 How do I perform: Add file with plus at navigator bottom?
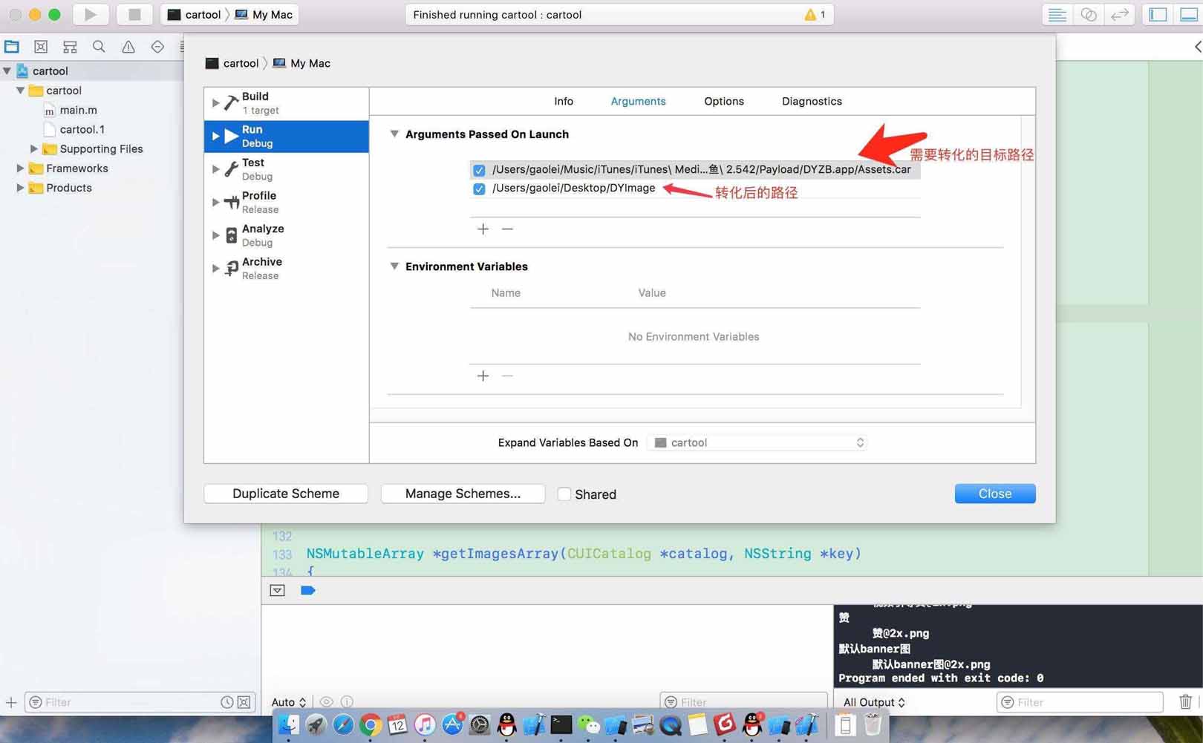(11, 702)
